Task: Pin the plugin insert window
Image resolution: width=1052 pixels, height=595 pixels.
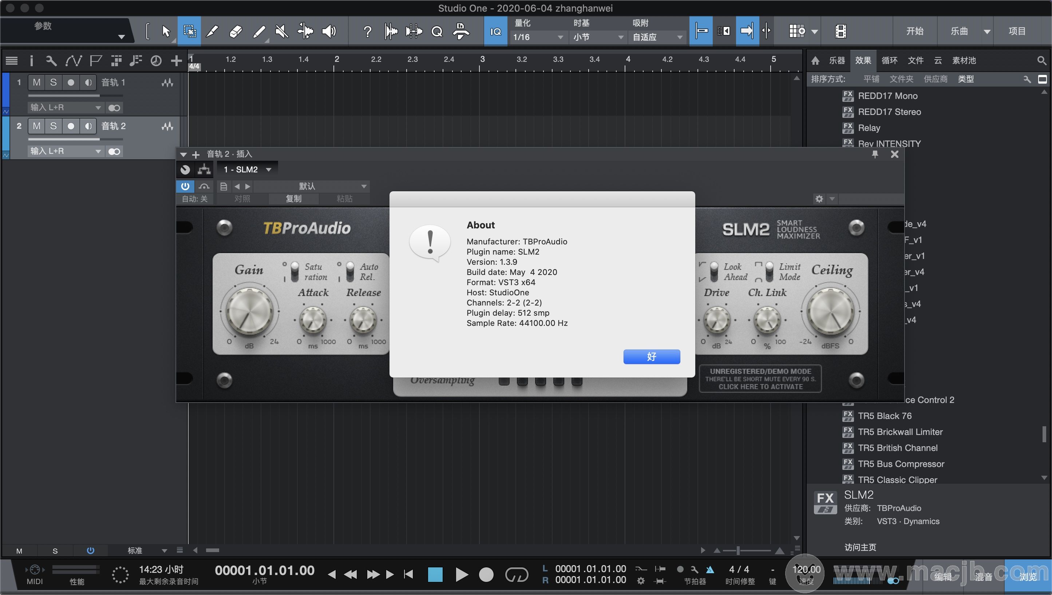Action: [875, 154]
